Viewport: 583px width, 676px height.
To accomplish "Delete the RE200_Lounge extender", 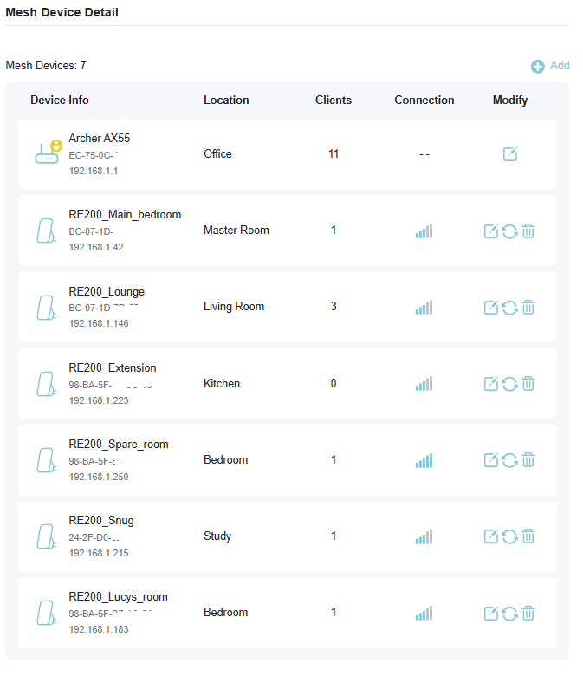I will pos(528,308).
